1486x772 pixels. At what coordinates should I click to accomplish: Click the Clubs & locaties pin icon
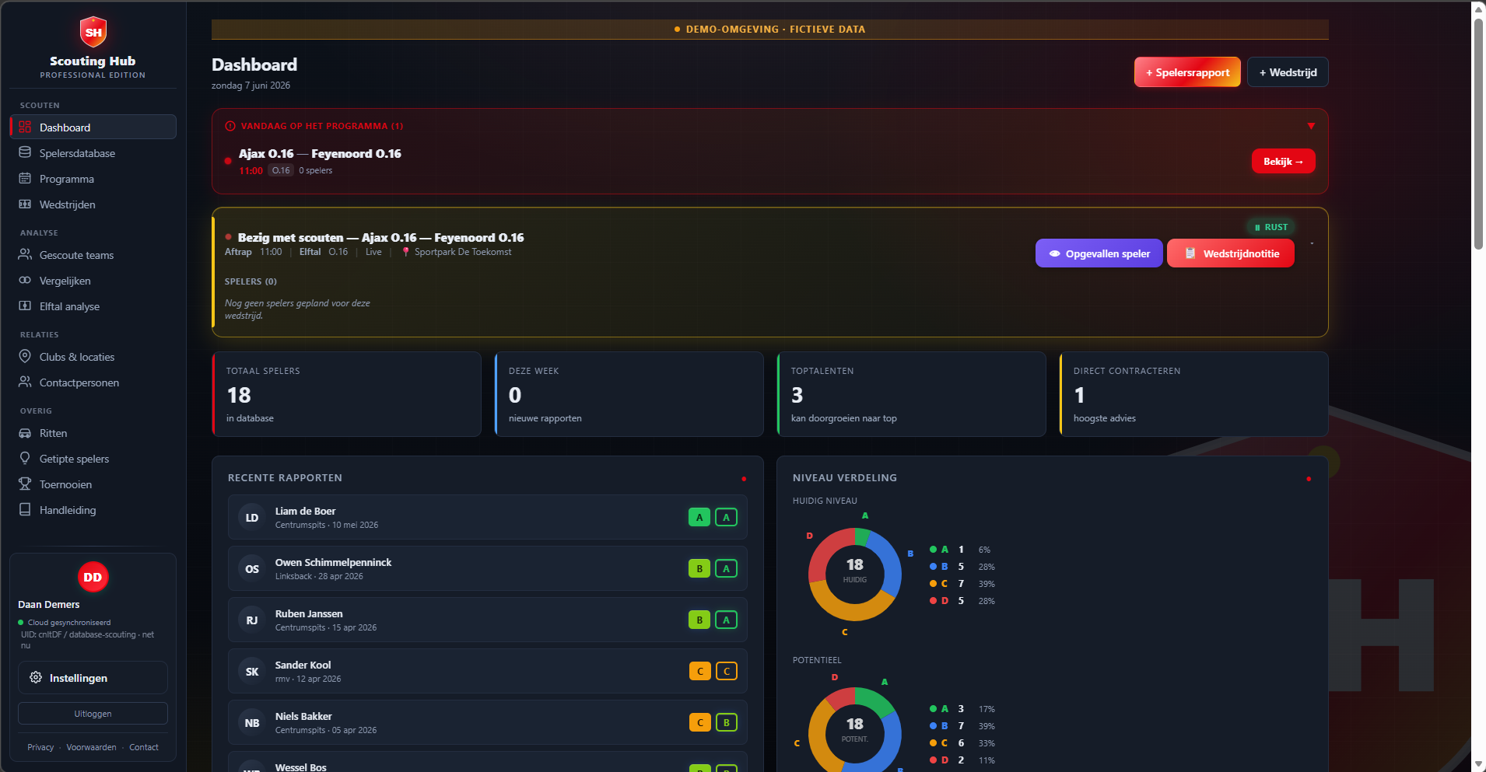point(25,357)
